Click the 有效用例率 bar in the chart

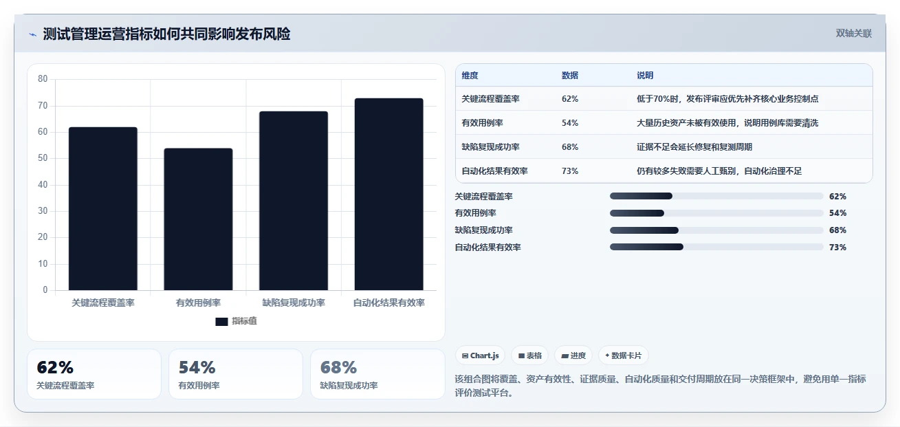tap(198, 219)
